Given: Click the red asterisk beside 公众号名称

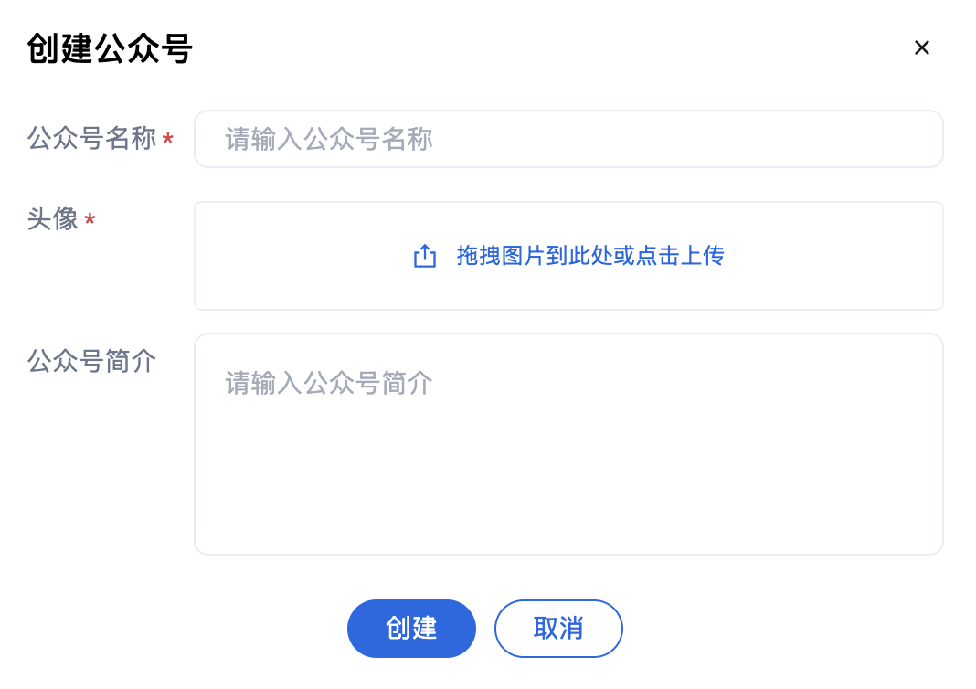Looking at the screenshot, I should coord(168,140).
